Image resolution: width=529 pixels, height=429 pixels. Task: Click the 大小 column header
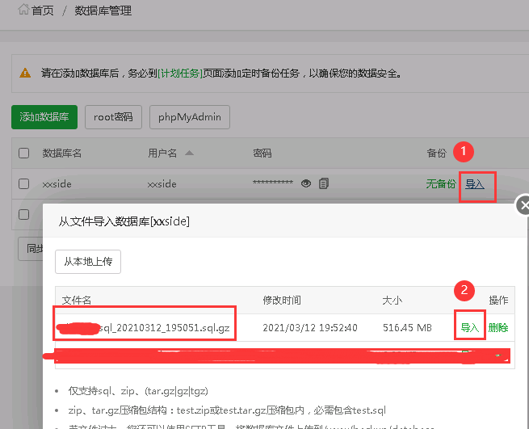(x=392, y=300)
